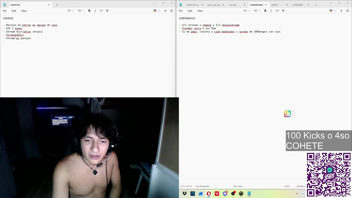Click the line '24H 7 sopas'
This screenshot has width=352, height=198.
click(14, 28)
